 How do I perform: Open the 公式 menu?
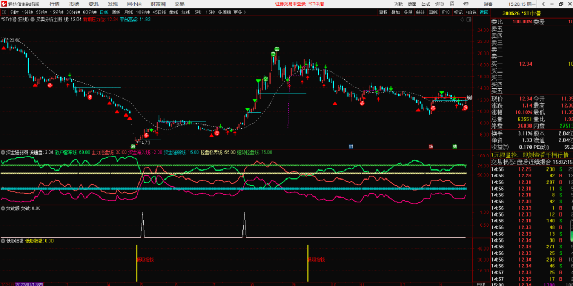coord(426,4)
